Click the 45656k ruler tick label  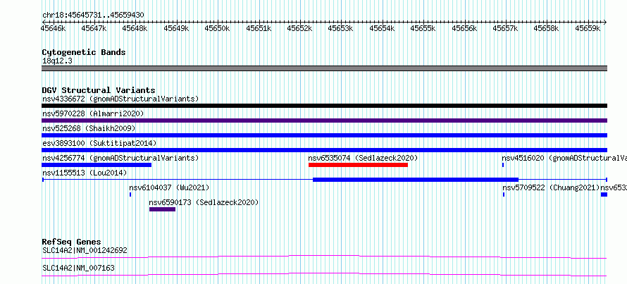click(464, 28)
